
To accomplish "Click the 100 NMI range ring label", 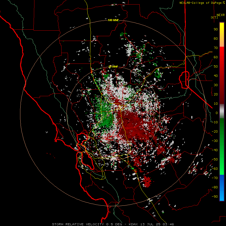I will (x=113, y=20).
